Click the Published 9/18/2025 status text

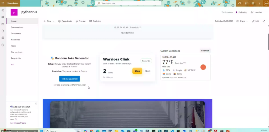224,21
